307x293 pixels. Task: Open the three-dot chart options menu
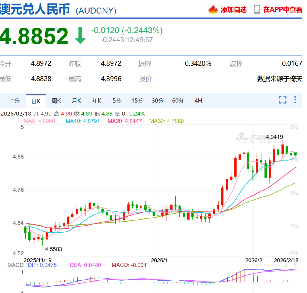click(295, 100)
